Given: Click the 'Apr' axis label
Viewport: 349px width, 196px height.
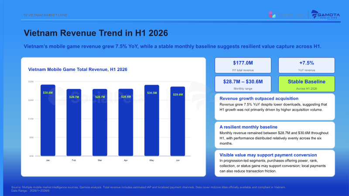Looking at the screenshot, I should (x=126, y=160).
